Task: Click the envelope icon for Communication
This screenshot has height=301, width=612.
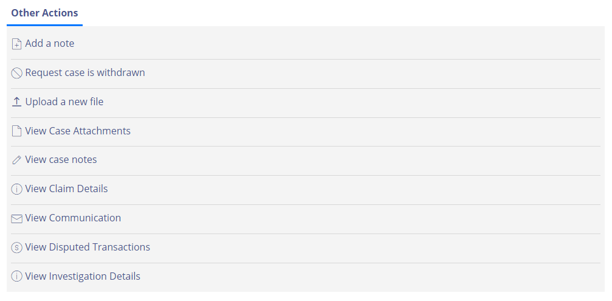Action: tap(16, 219)
